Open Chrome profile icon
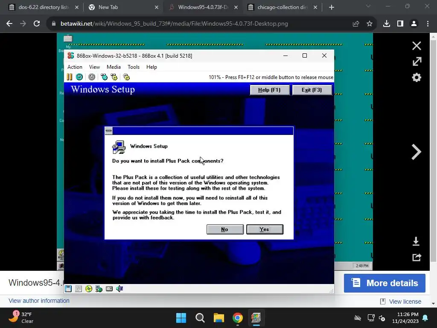437x328 pixels. tap(414, 24)
